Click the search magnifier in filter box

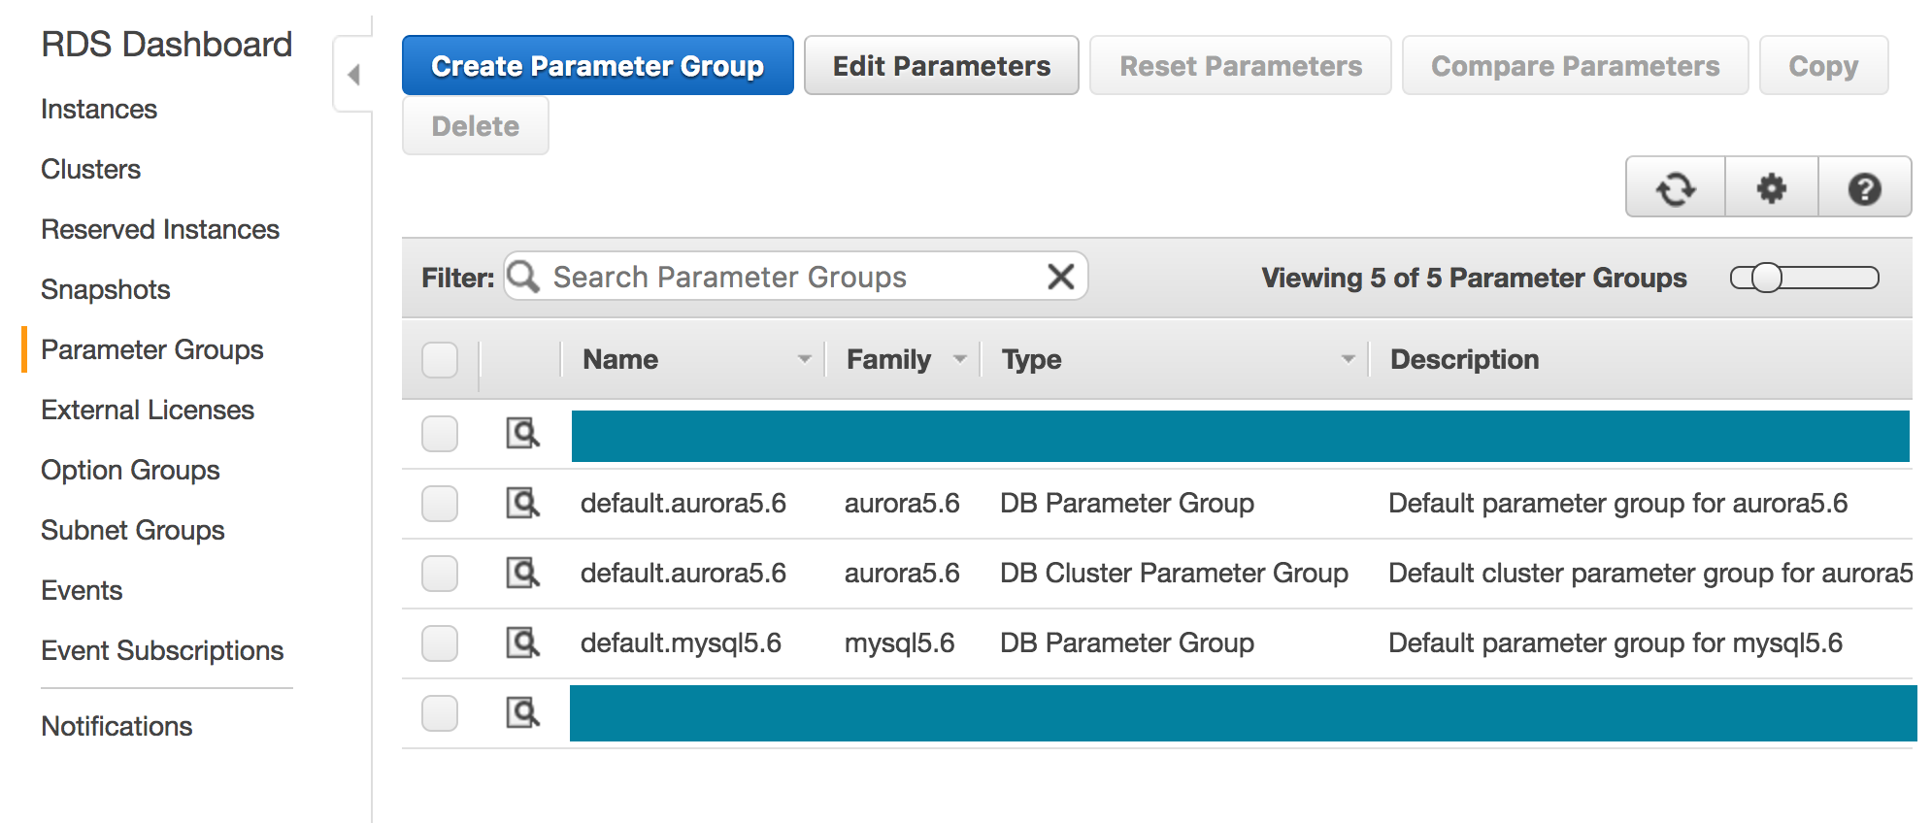tap(523, 277)
